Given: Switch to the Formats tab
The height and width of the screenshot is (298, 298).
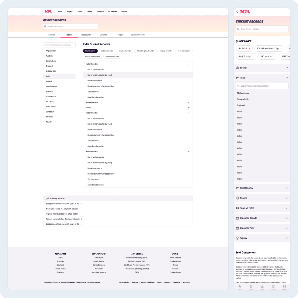Looking at the screenshot, I should click(52, 35).
